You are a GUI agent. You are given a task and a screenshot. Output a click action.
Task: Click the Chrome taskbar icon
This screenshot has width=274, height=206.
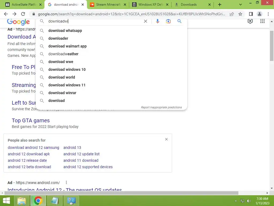38,201
